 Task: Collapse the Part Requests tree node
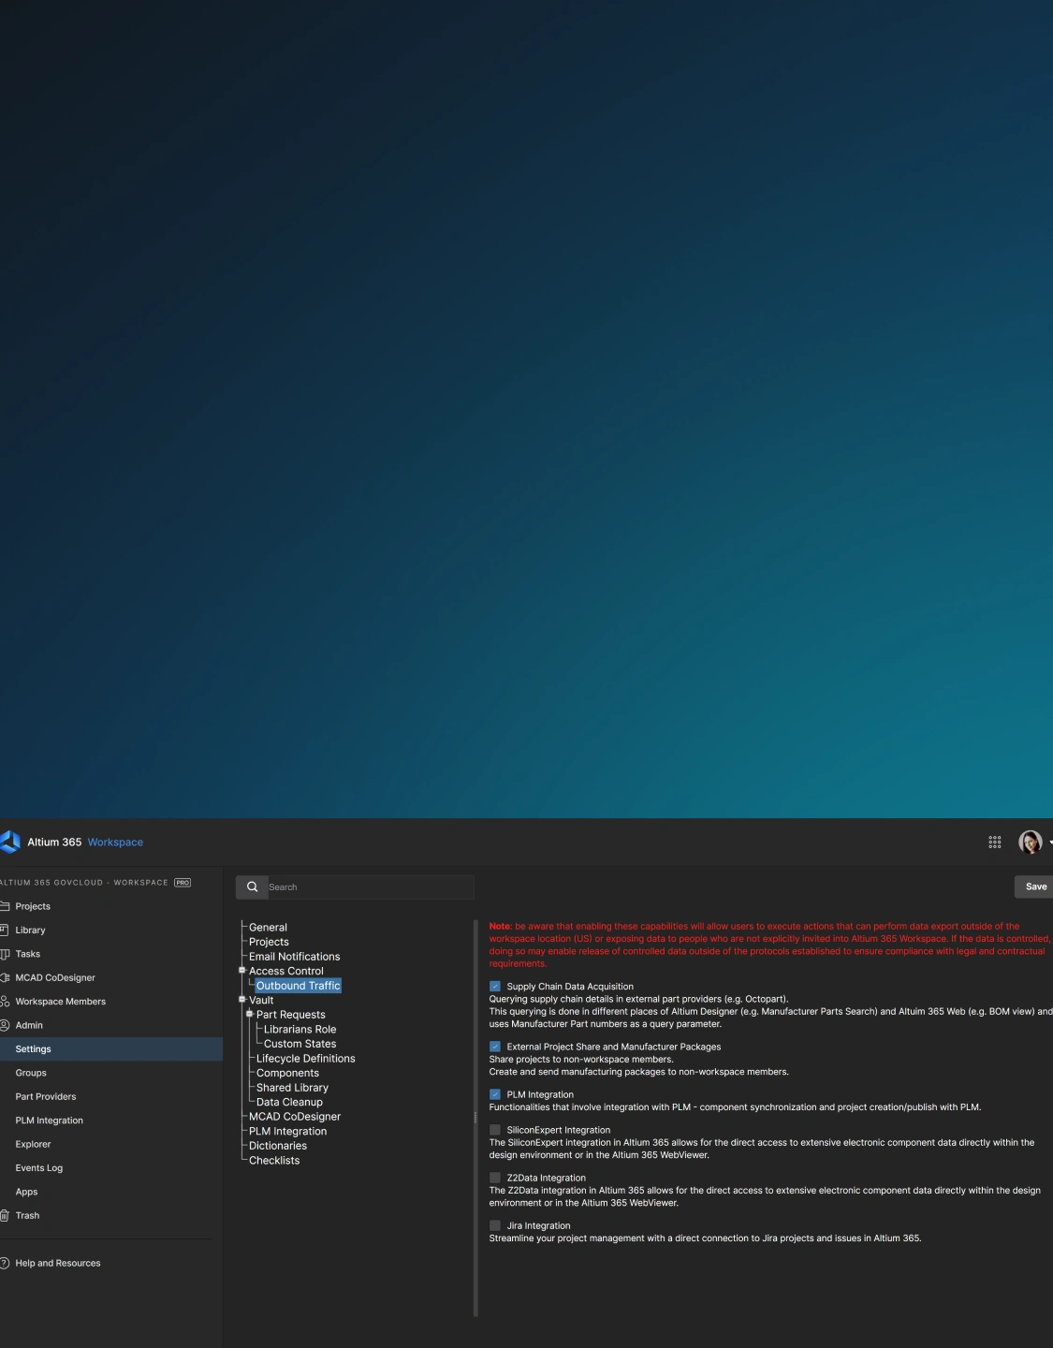[x=250, y=1014]
